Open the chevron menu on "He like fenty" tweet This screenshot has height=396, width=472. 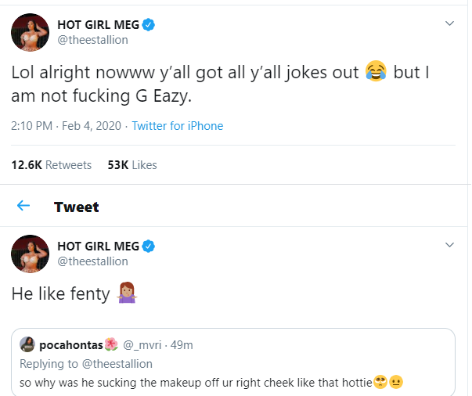449,245
